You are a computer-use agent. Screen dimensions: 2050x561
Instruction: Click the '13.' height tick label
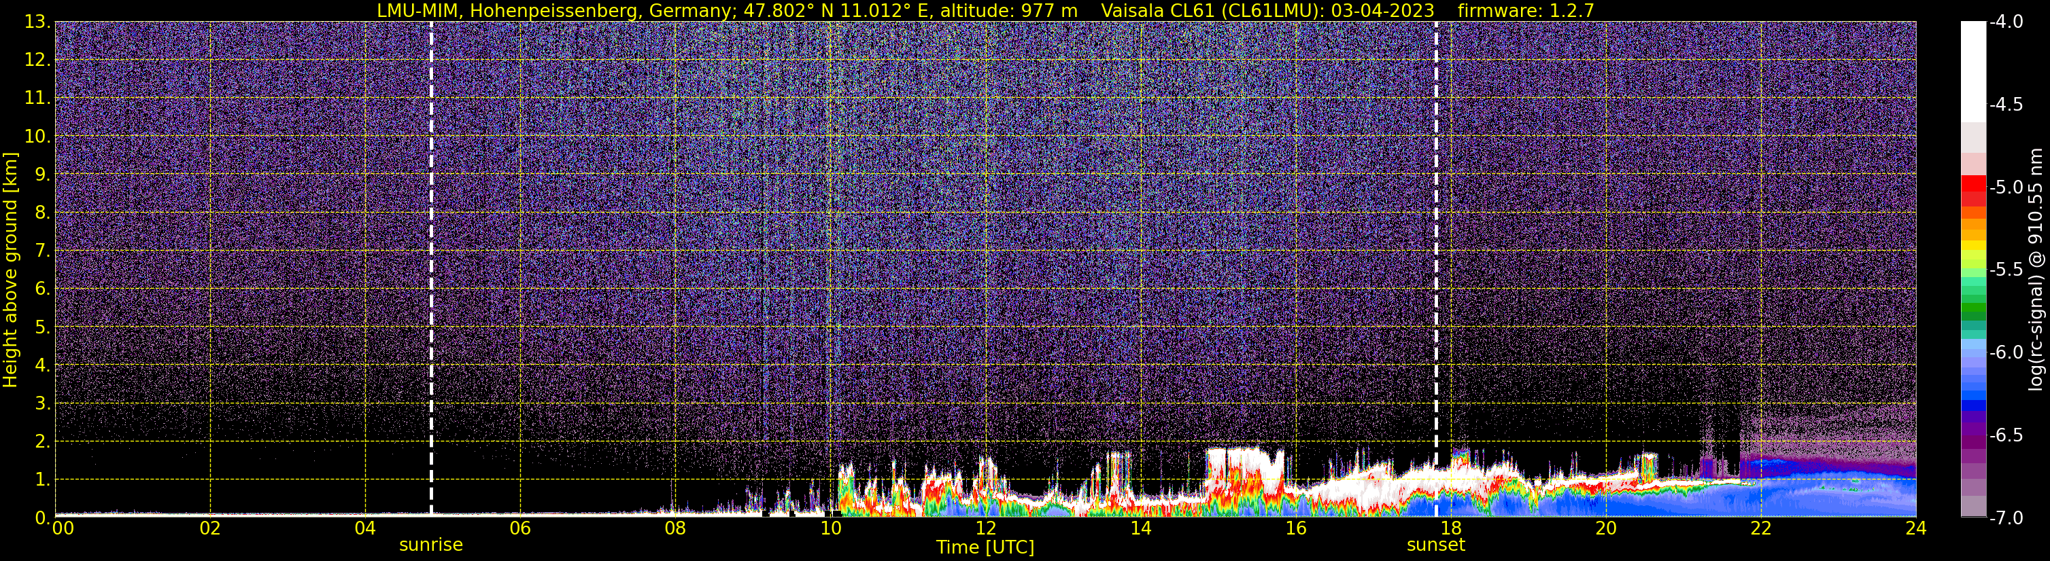coord(37,22)
